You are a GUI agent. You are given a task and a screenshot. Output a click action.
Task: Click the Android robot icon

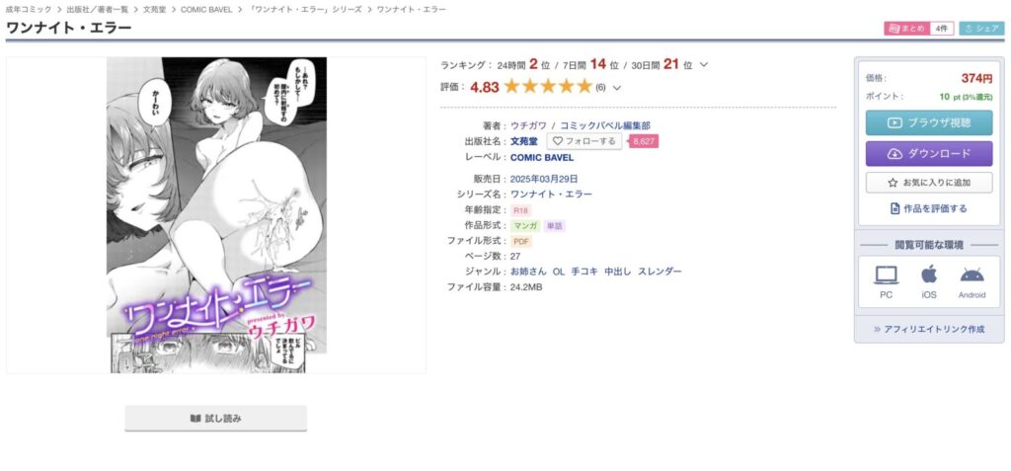pos(972,275)
